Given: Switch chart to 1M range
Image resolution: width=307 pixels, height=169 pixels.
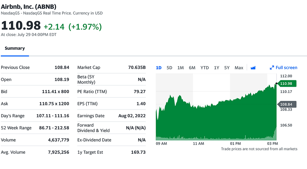Looking at the screenshot, I should coord(180,68).
